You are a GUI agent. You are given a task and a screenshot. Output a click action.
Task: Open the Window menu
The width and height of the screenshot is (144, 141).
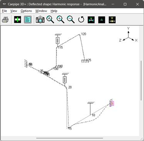(x=41, y=11)
